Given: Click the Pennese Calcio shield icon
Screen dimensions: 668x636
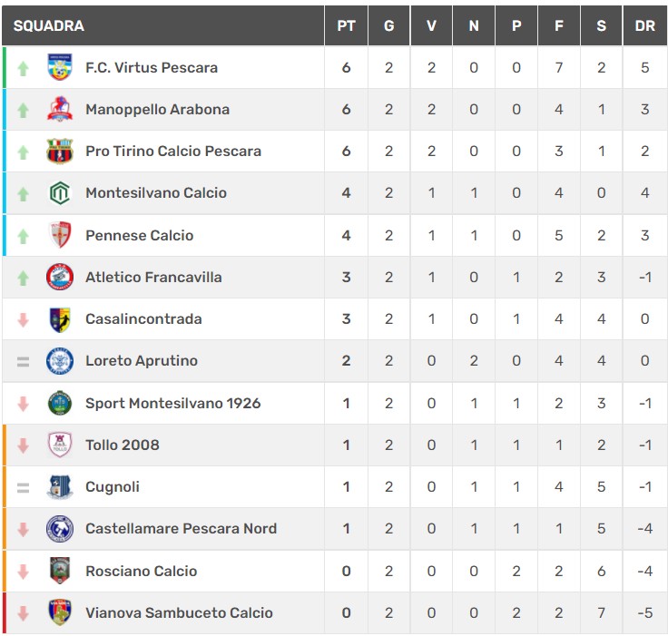Looking at the screenshot, I should [x=60, y=235].
